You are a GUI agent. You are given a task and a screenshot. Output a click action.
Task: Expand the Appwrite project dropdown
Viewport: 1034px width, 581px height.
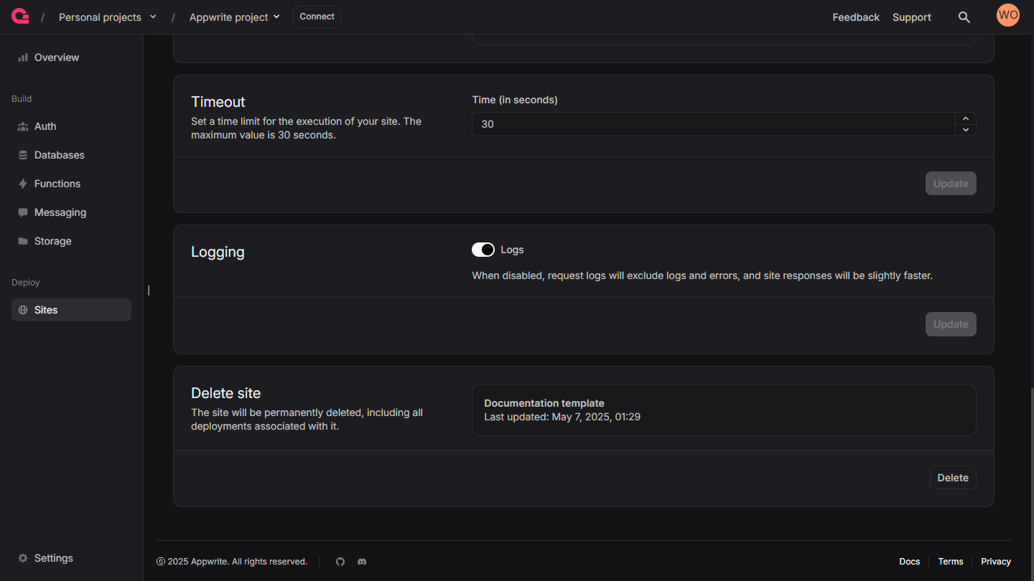(235, 17)
